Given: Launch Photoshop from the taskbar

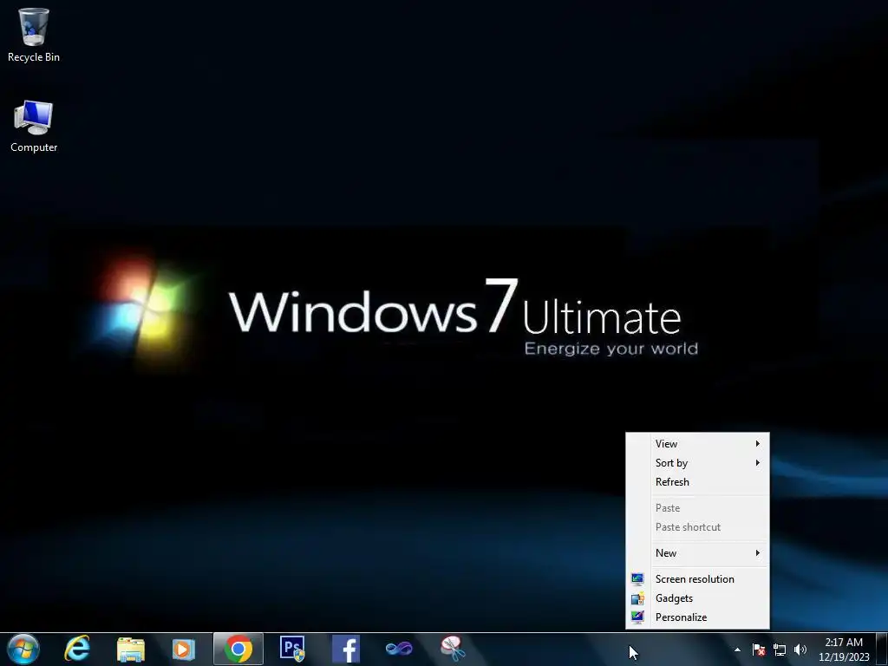Looking at the screenshot, I should click(x=292, y=649).
